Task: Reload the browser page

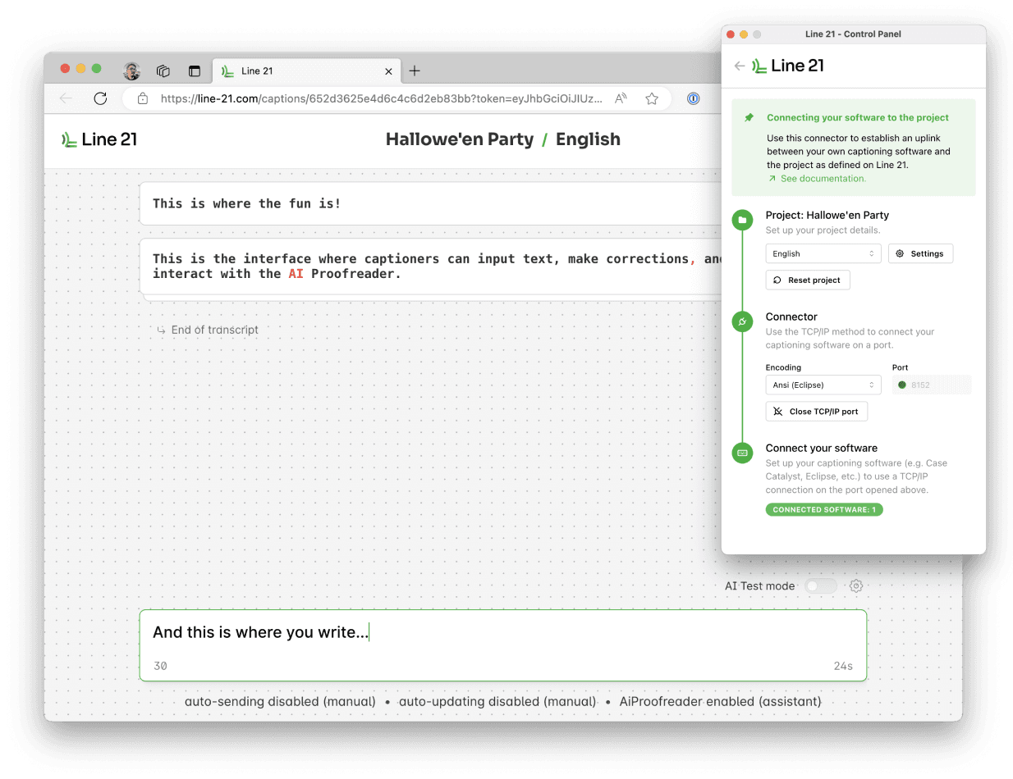Action: pos(100,98)
